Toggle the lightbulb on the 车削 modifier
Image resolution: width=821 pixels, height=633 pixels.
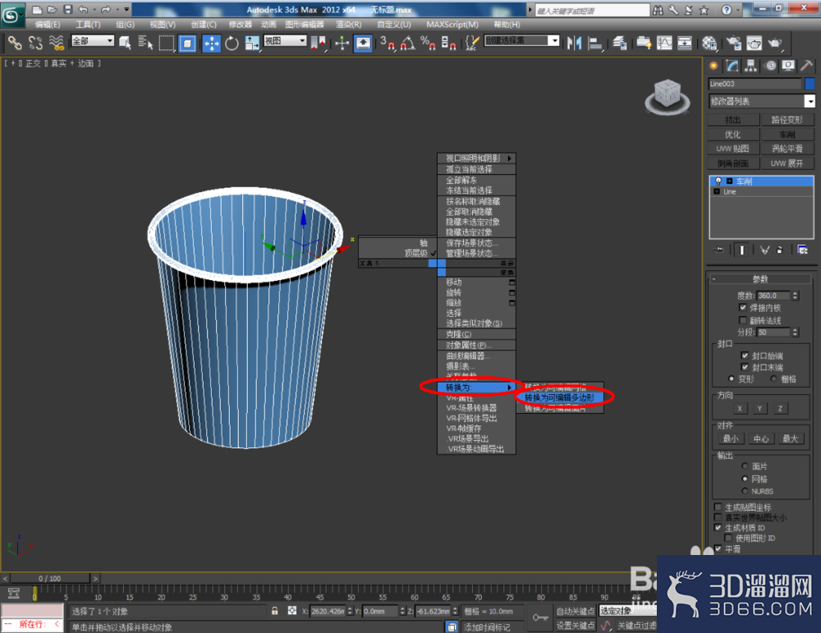718,181
